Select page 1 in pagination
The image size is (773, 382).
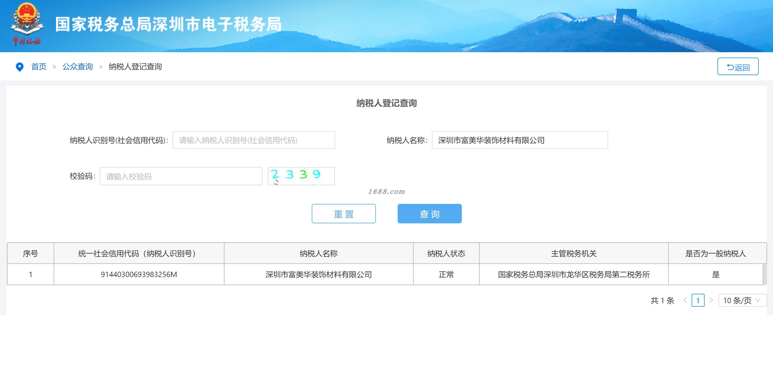pos(698,300)
